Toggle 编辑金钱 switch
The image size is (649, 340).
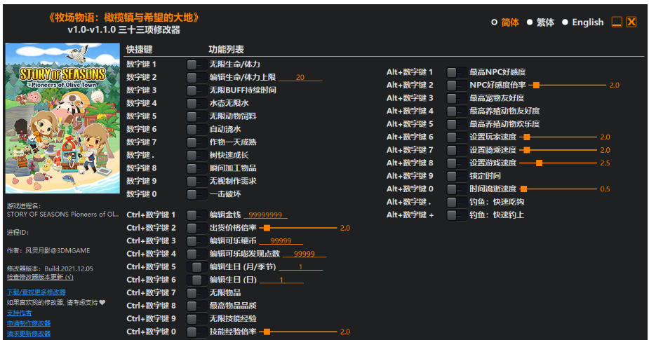[196, 215]
